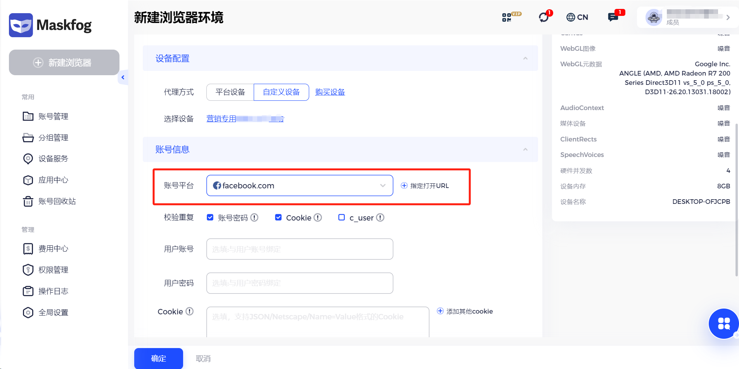The width and height of the screenshot is (739, 369).
Task: Click info icon beside Cookie field label
Action: tap(189, 311)
